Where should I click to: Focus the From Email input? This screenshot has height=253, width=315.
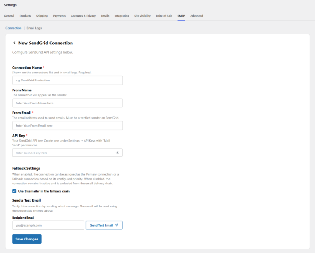pos(67,126)
